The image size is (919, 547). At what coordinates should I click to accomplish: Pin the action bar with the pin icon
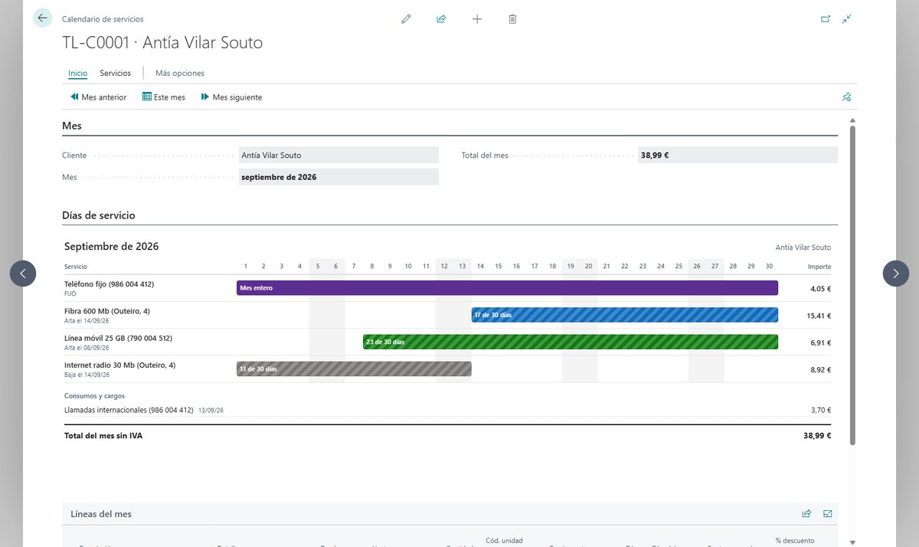click(846, 97)
